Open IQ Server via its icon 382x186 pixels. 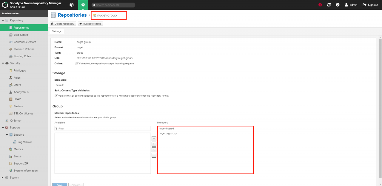coord(7,121)
